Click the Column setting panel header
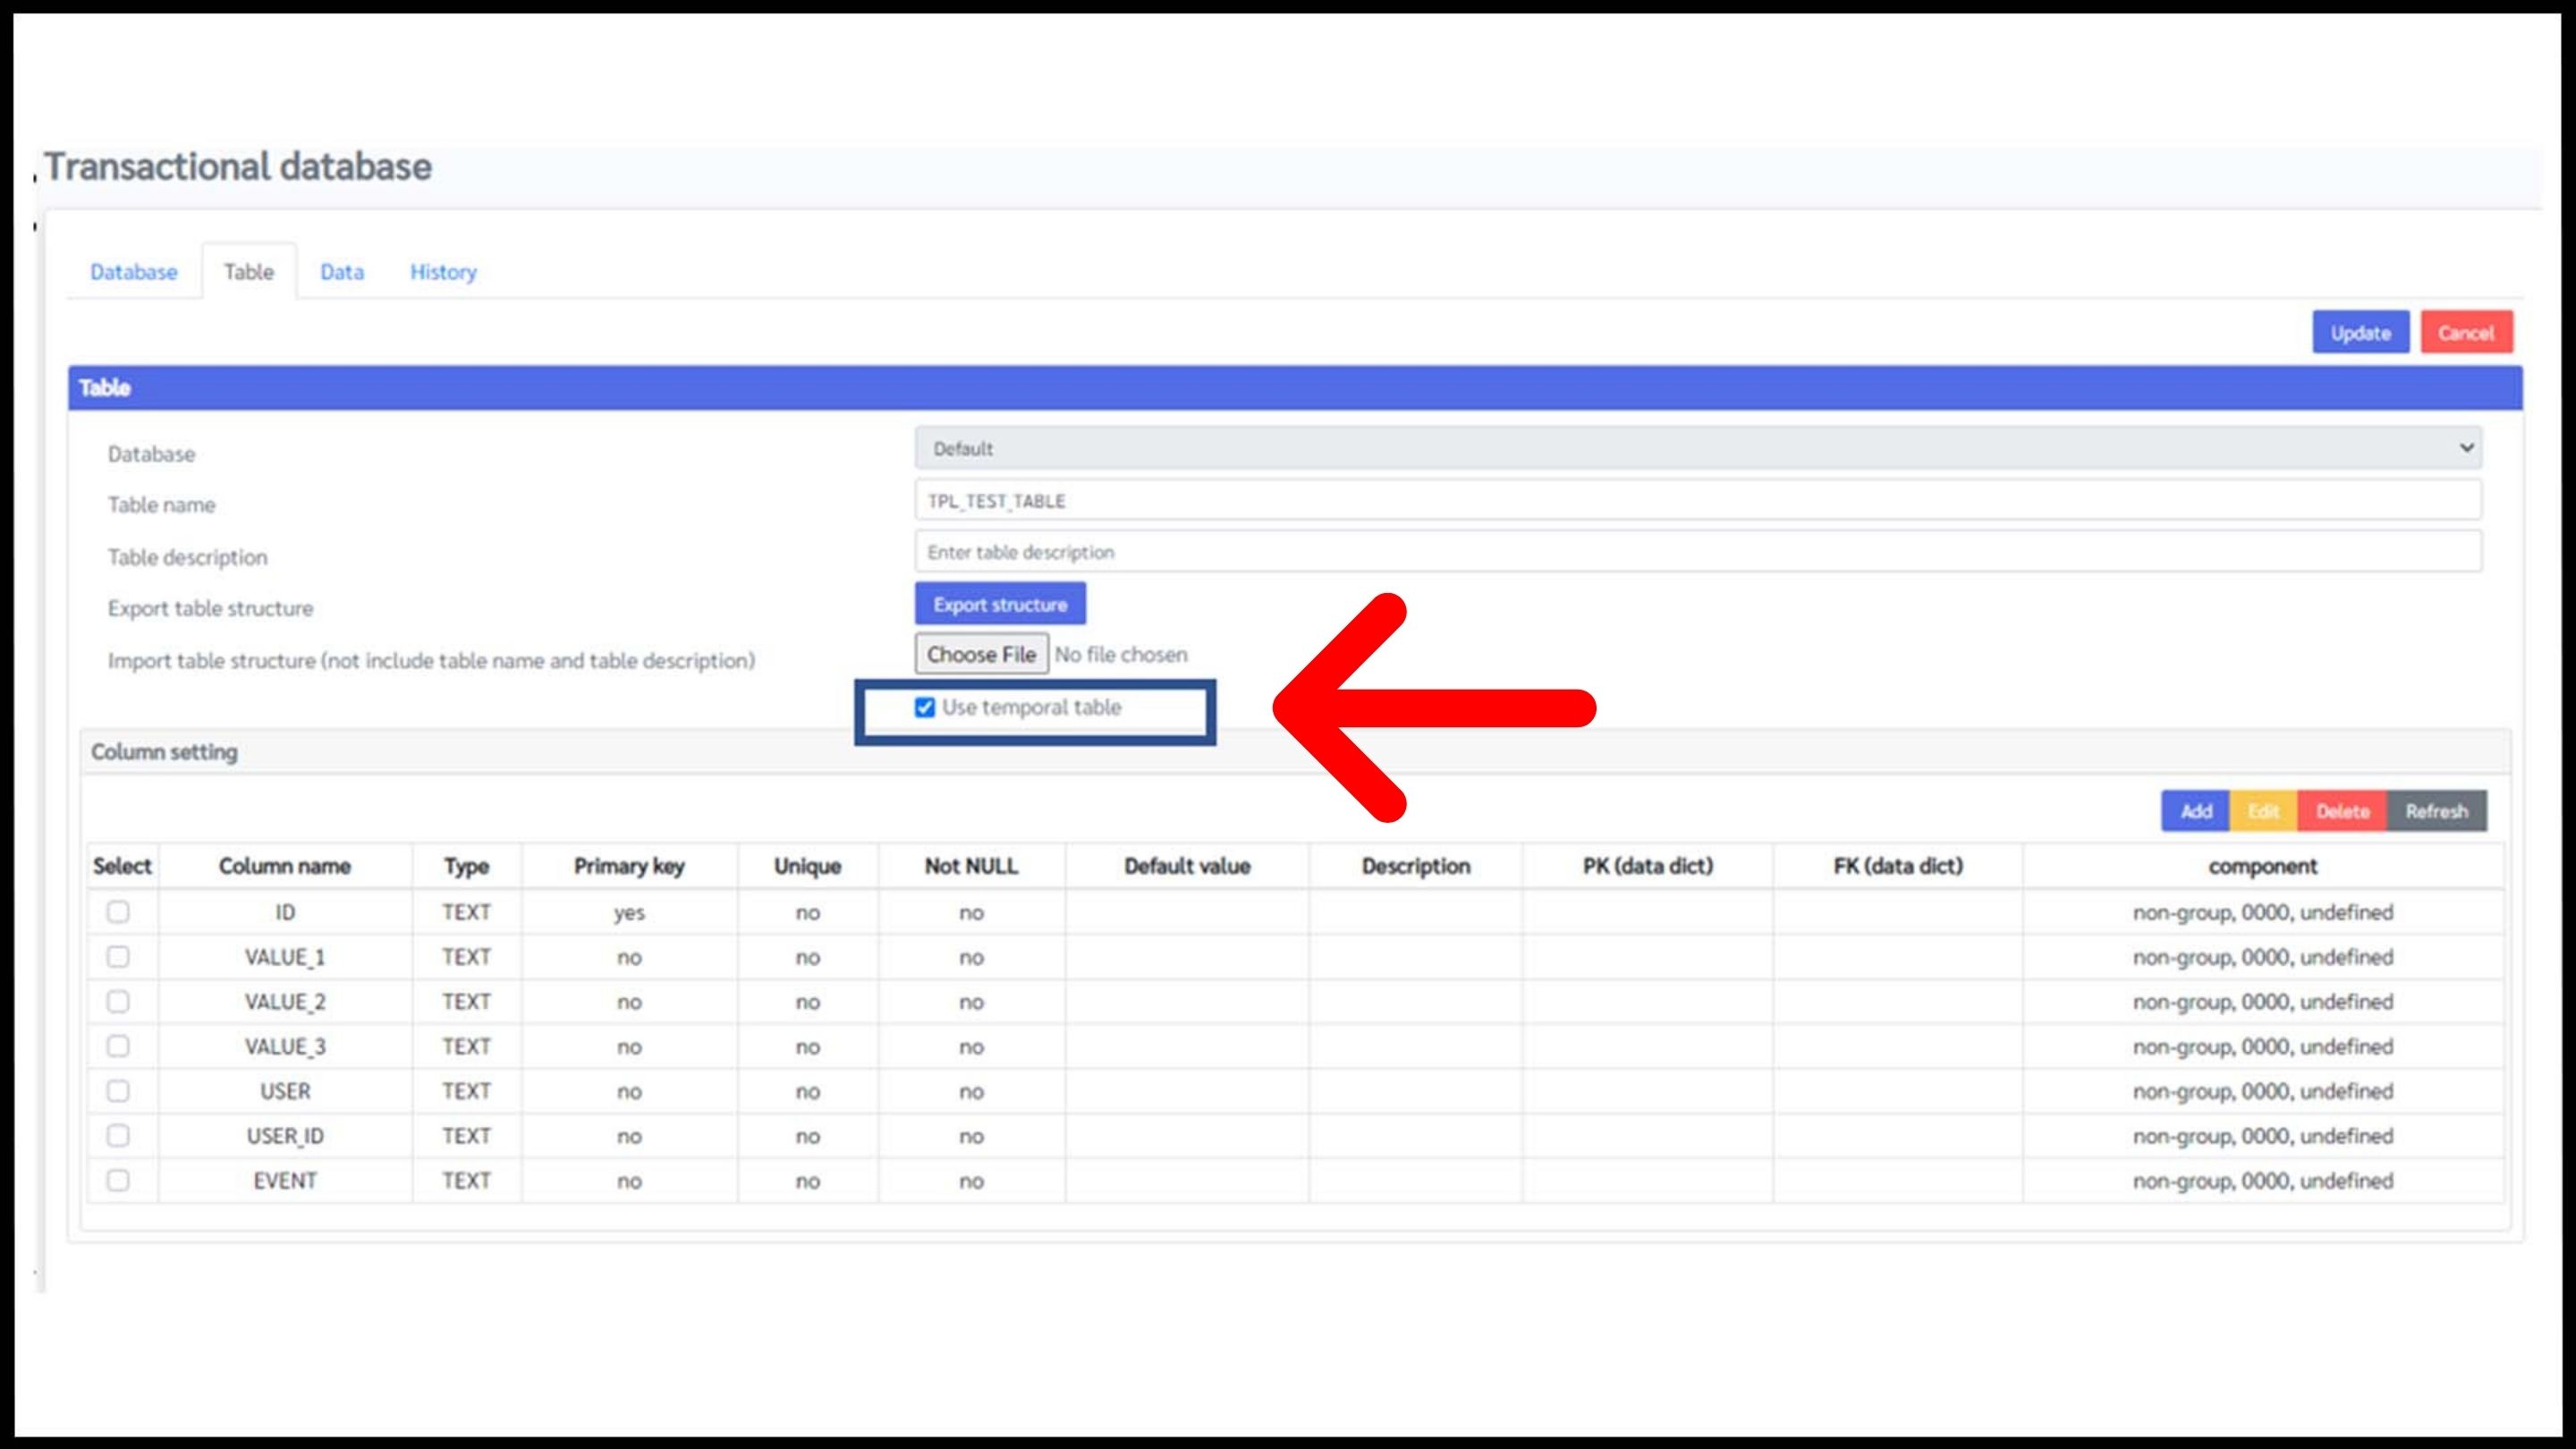 click(1295, 752)
